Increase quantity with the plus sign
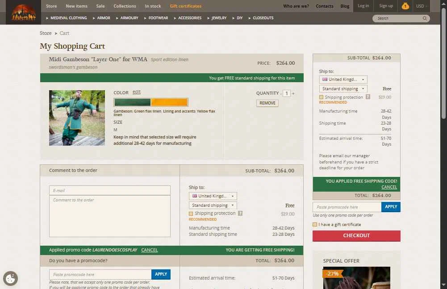The image size is (447, 289). (293, 93)
